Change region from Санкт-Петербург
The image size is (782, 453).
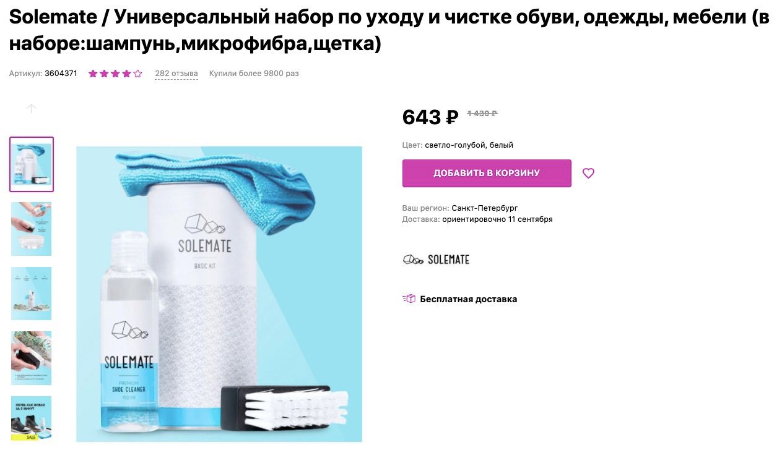[485, 208]
